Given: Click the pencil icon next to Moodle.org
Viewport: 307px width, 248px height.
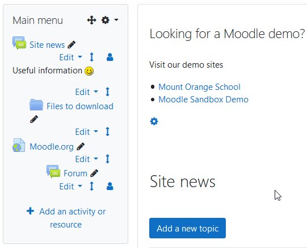Looking at the screenshot, I should click(81, 147).
